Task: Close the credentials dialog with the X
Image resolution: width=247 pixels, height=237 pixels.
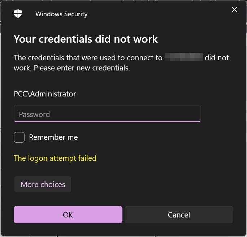Action: pyautogui.click(x=234, y=10)
